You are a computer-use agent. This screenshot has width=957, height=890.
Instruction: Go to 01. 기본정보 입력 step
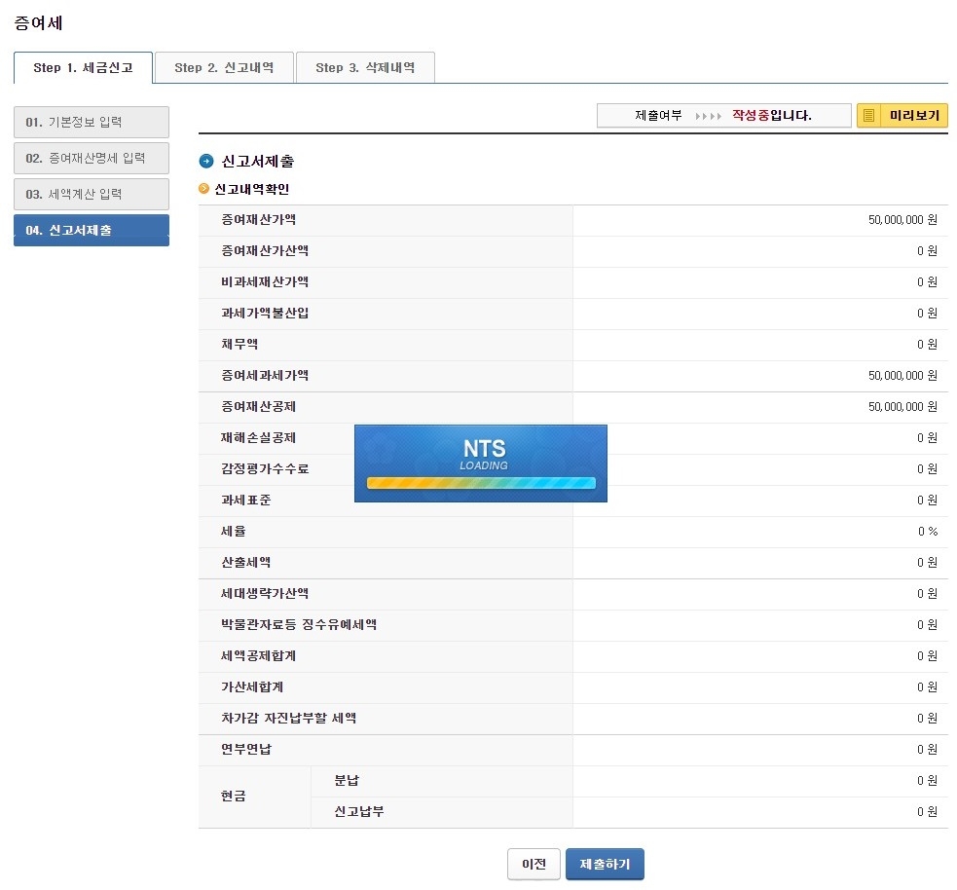(x=92, y=122)
